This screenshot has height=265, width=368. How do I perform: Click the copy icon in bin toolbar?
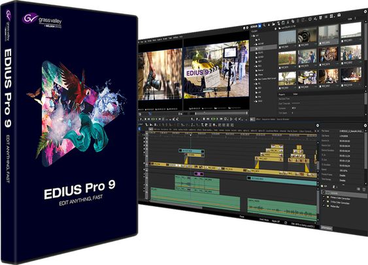pos(293,22)
